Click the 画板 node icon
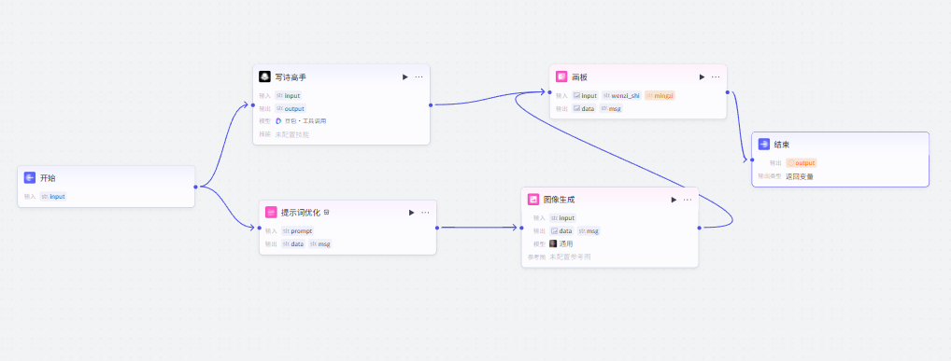 tap(561, 76)
